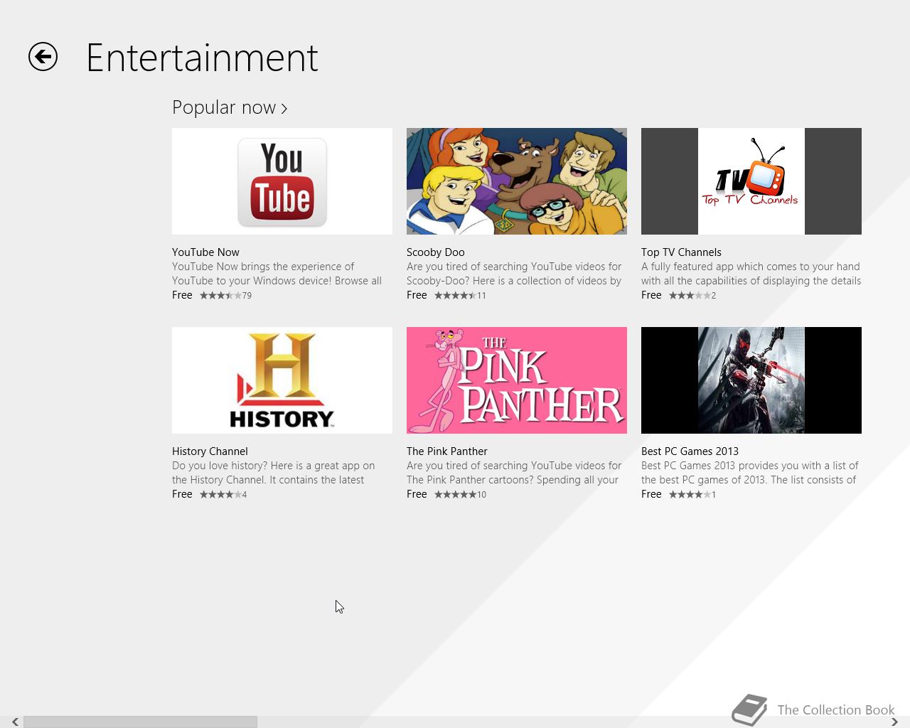Click the Scooby Doo description text
The width and height of the screenshot is (910, 728).
pyautogui.click(x=514, y=274)
